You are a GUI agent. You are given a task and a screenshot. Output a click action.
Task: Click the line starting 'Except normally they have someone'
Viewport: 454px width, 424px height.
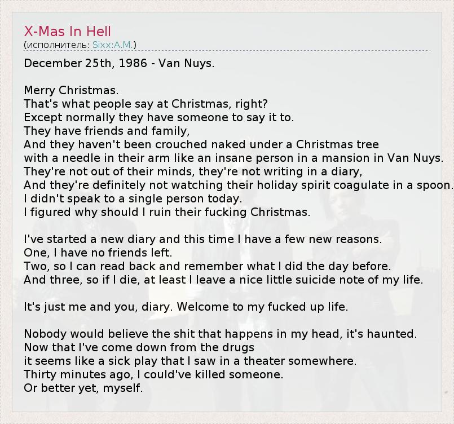159,117
